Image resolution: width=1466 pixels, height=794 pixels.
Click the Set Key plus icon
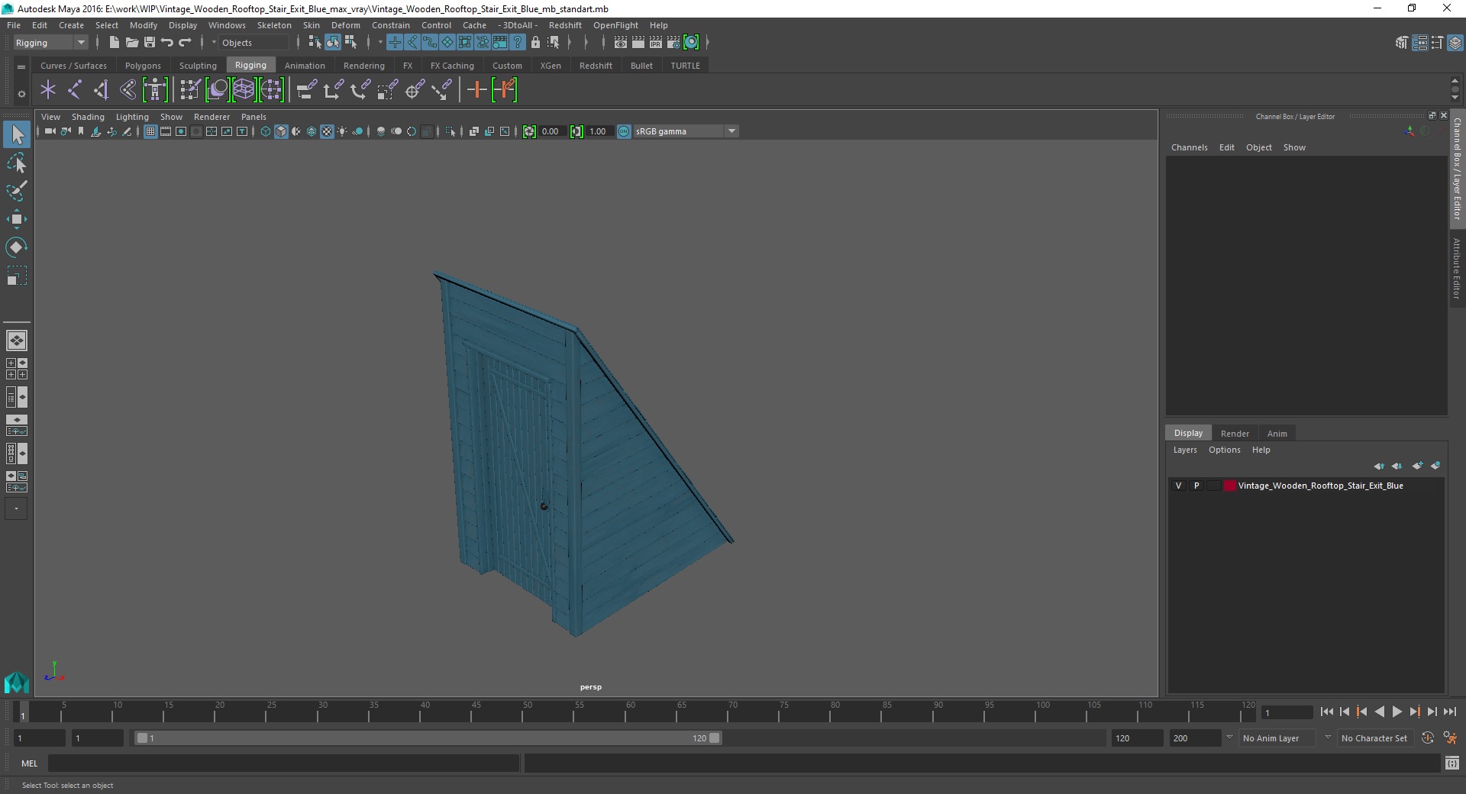click(477, 90)
